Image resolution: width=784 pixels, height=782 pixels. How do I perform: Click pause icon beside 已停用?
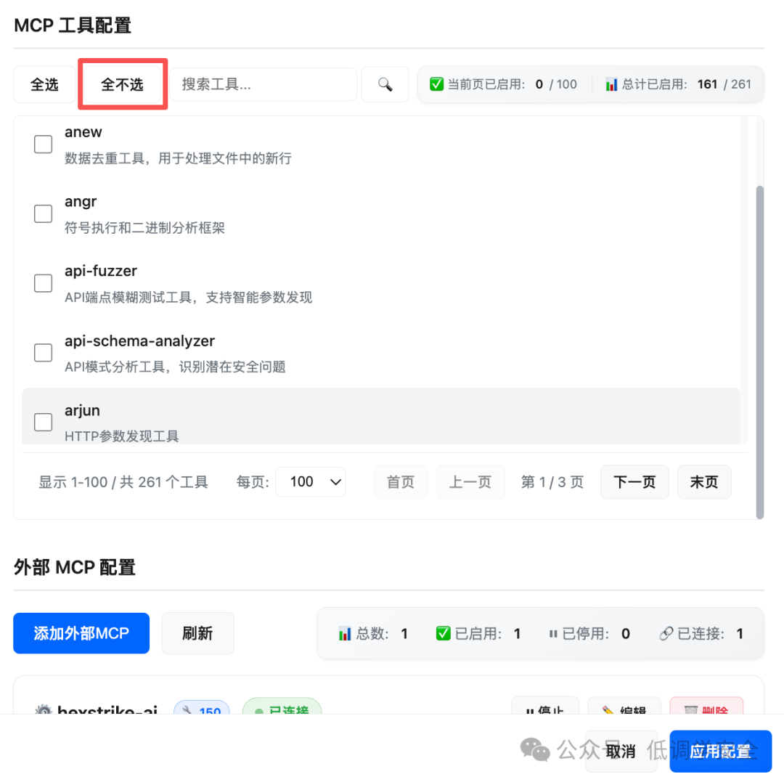(553, 634)
